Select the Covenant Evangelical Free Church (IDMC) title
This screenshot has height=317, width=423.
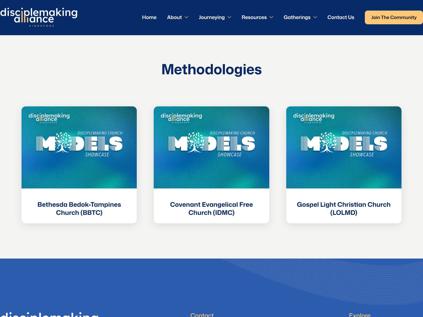point(212,208)
